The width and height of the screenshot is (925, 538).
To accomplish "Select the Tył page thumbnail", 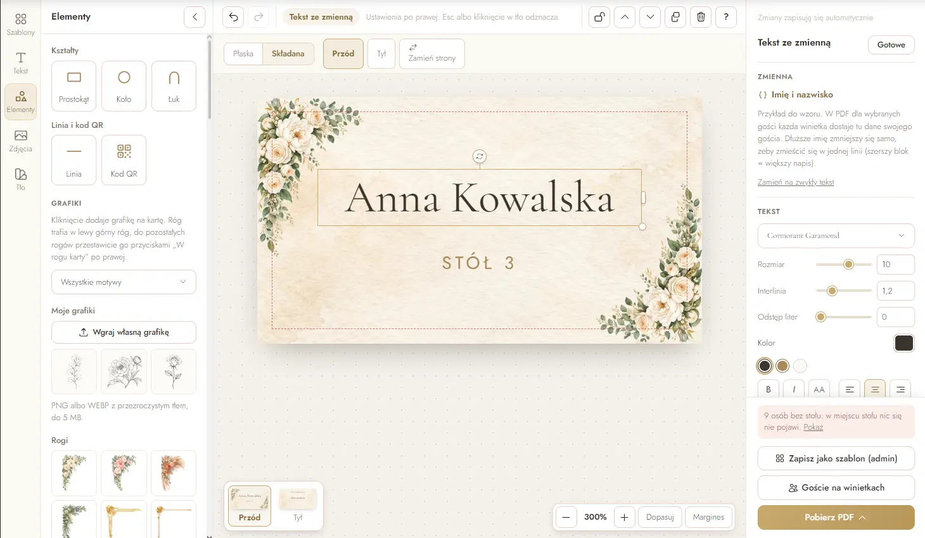I will [298, 507].
